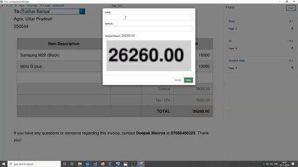Image resolution: width=298 pixels, height=167 pixels.
Task: Click the '250044' postal code text
Action: coord(21,26)
